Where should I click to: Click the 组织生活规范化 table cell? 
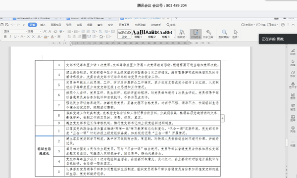44,151
